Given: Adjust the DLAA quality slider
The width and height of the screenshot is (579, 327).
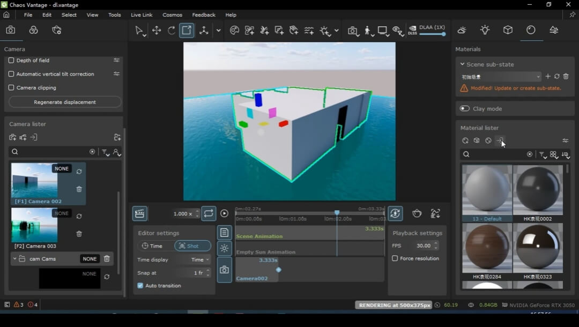Looking at the screenshot, I should point(432,34).
